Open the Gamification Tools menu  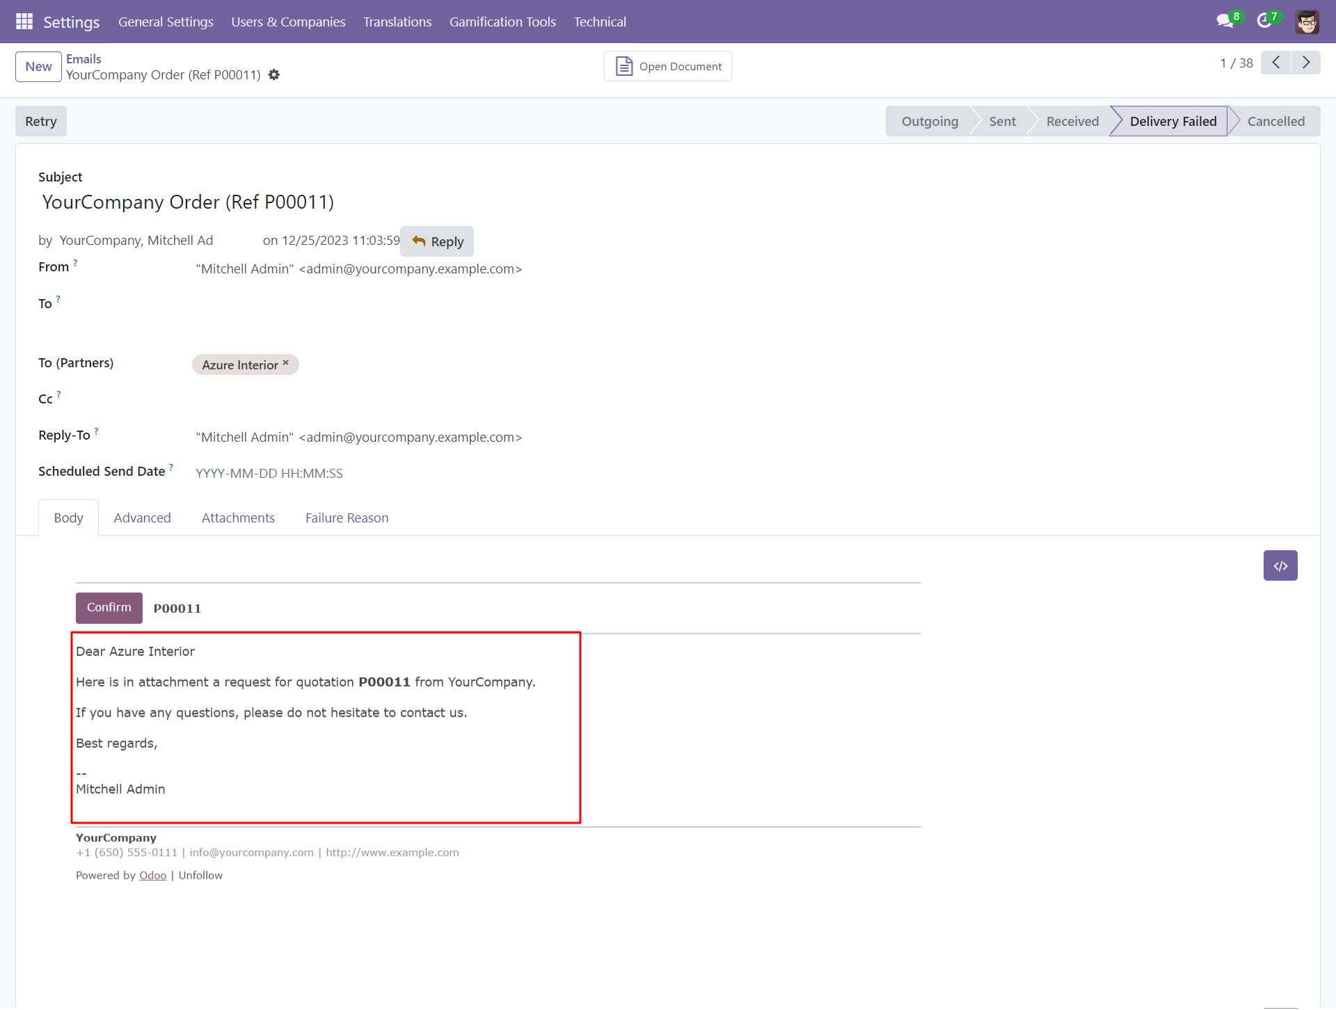pos(502,22)
